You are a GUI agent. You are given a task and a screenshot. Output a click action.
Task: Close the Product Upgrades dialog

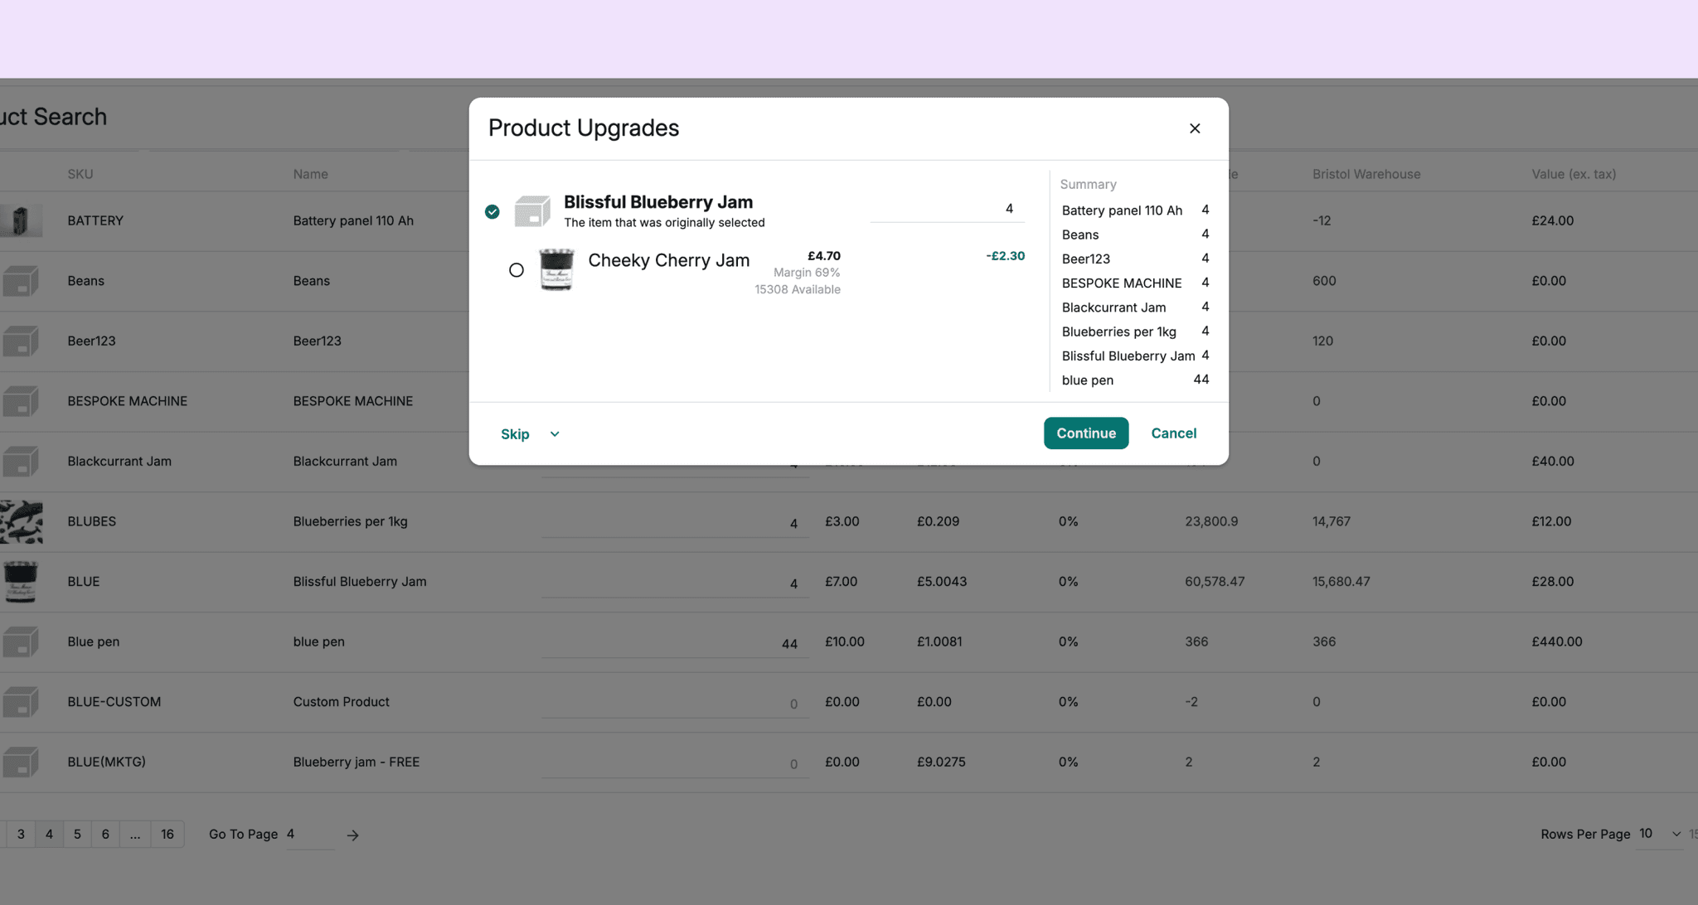pyautogui.click(x=1194, y=128)
